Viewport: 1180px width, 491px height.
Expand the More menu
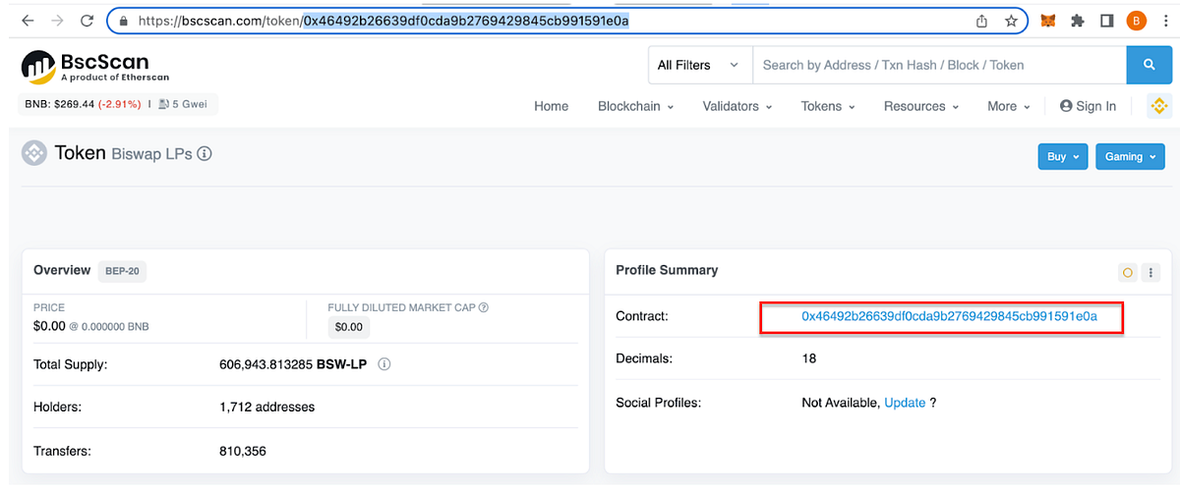point(1009,106)
